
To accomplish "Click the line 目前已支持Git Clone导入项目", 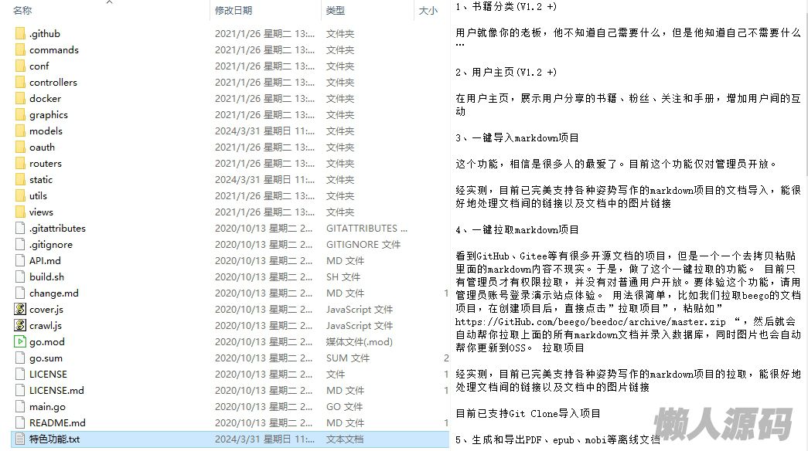I will (x=528, y=413).
